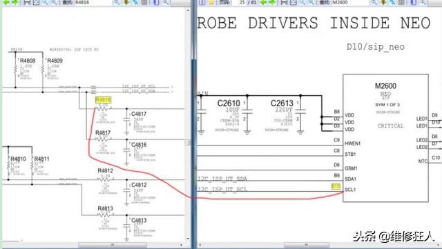Screen dimensions: 442x249
Task: Star favorites icon in right pane toolbar
Action: tap(211, 2)
